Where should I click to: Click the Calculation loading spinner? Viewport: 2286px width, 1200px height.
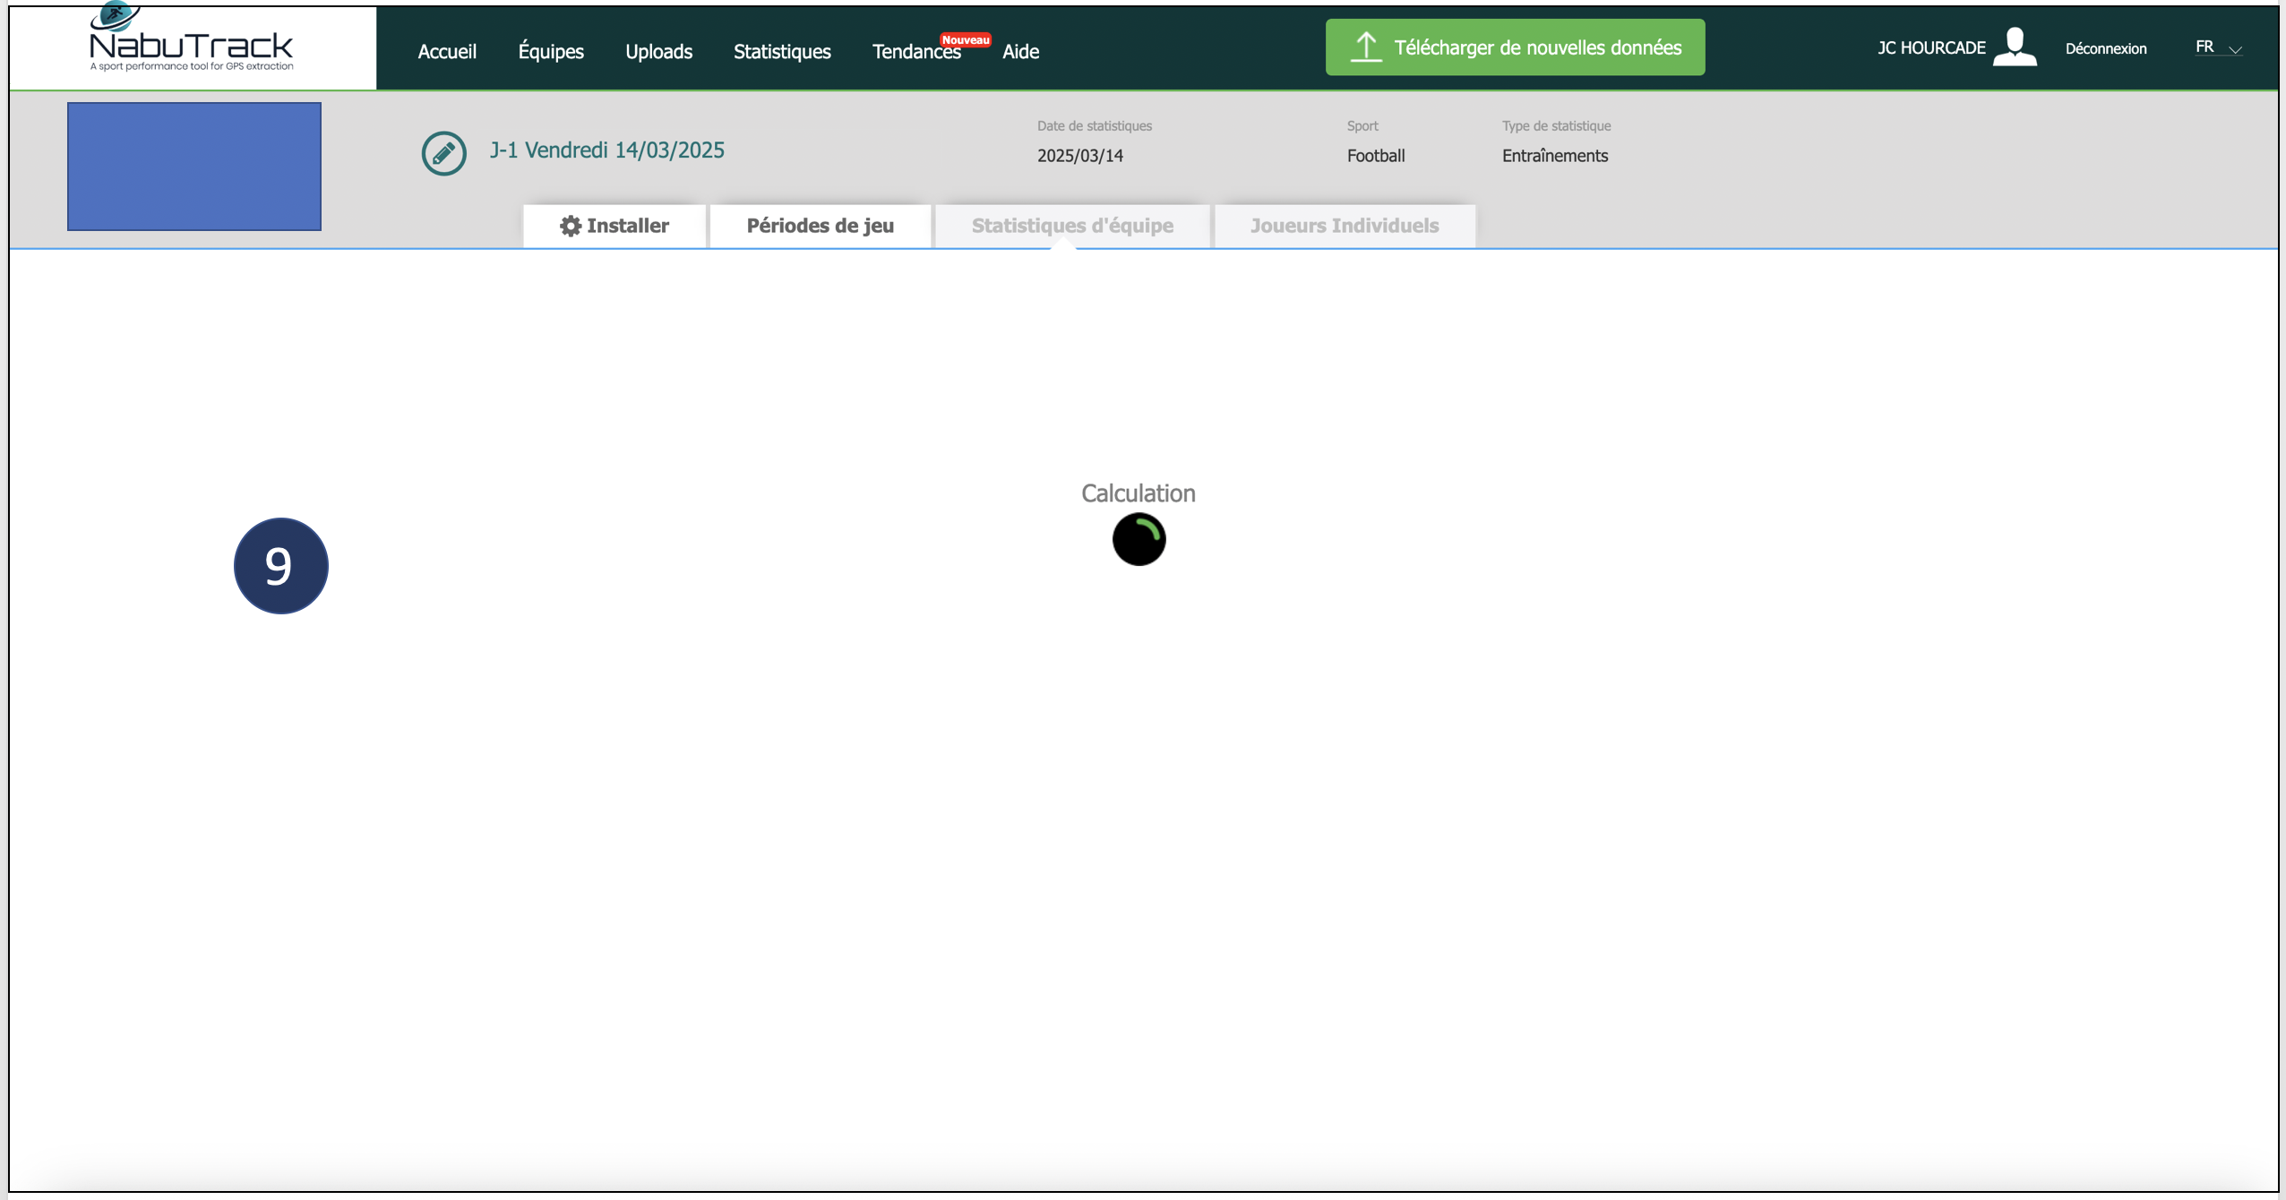click(x=1139, y=539)
